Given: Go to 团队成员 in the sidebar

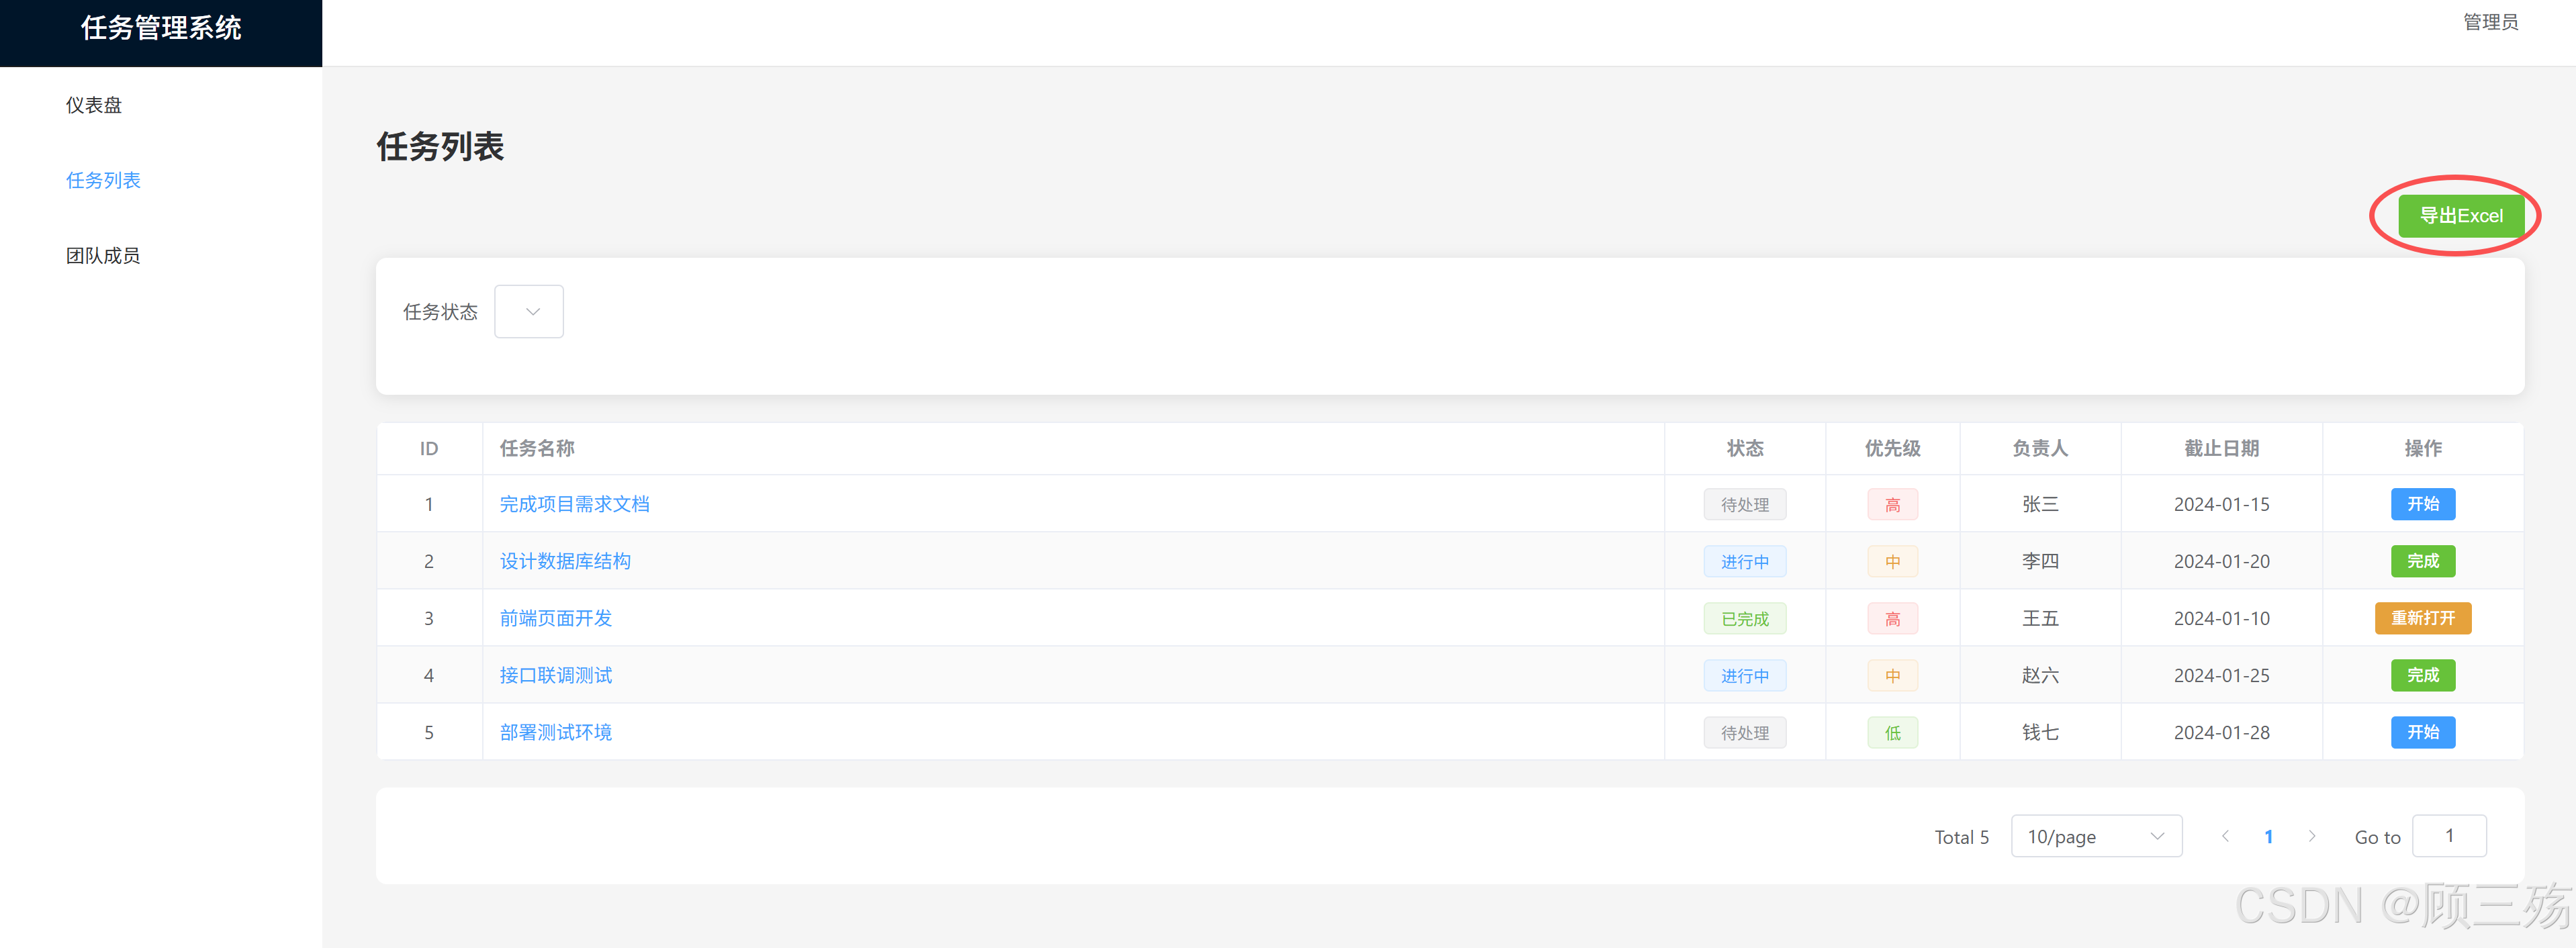Looking at the screenshot, I should click(x=103, y=256).
